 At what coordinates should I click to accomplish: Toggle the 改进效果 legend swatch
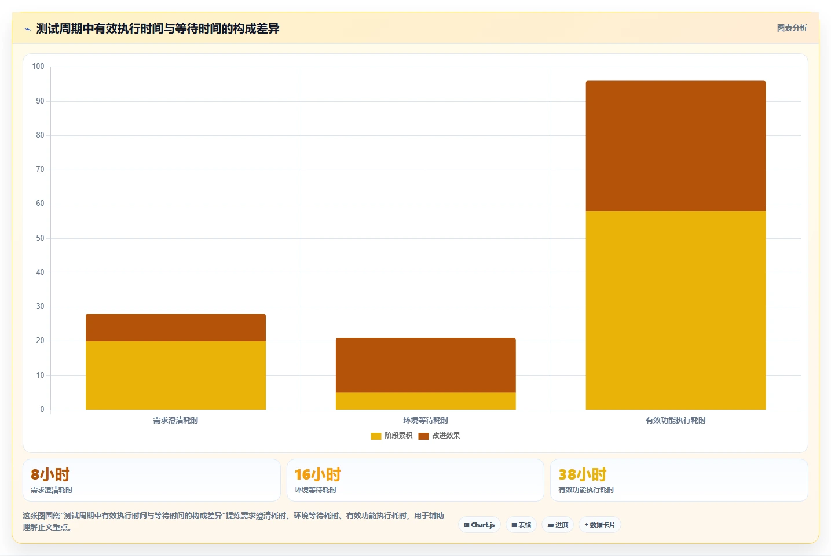[x=423, y=436]
